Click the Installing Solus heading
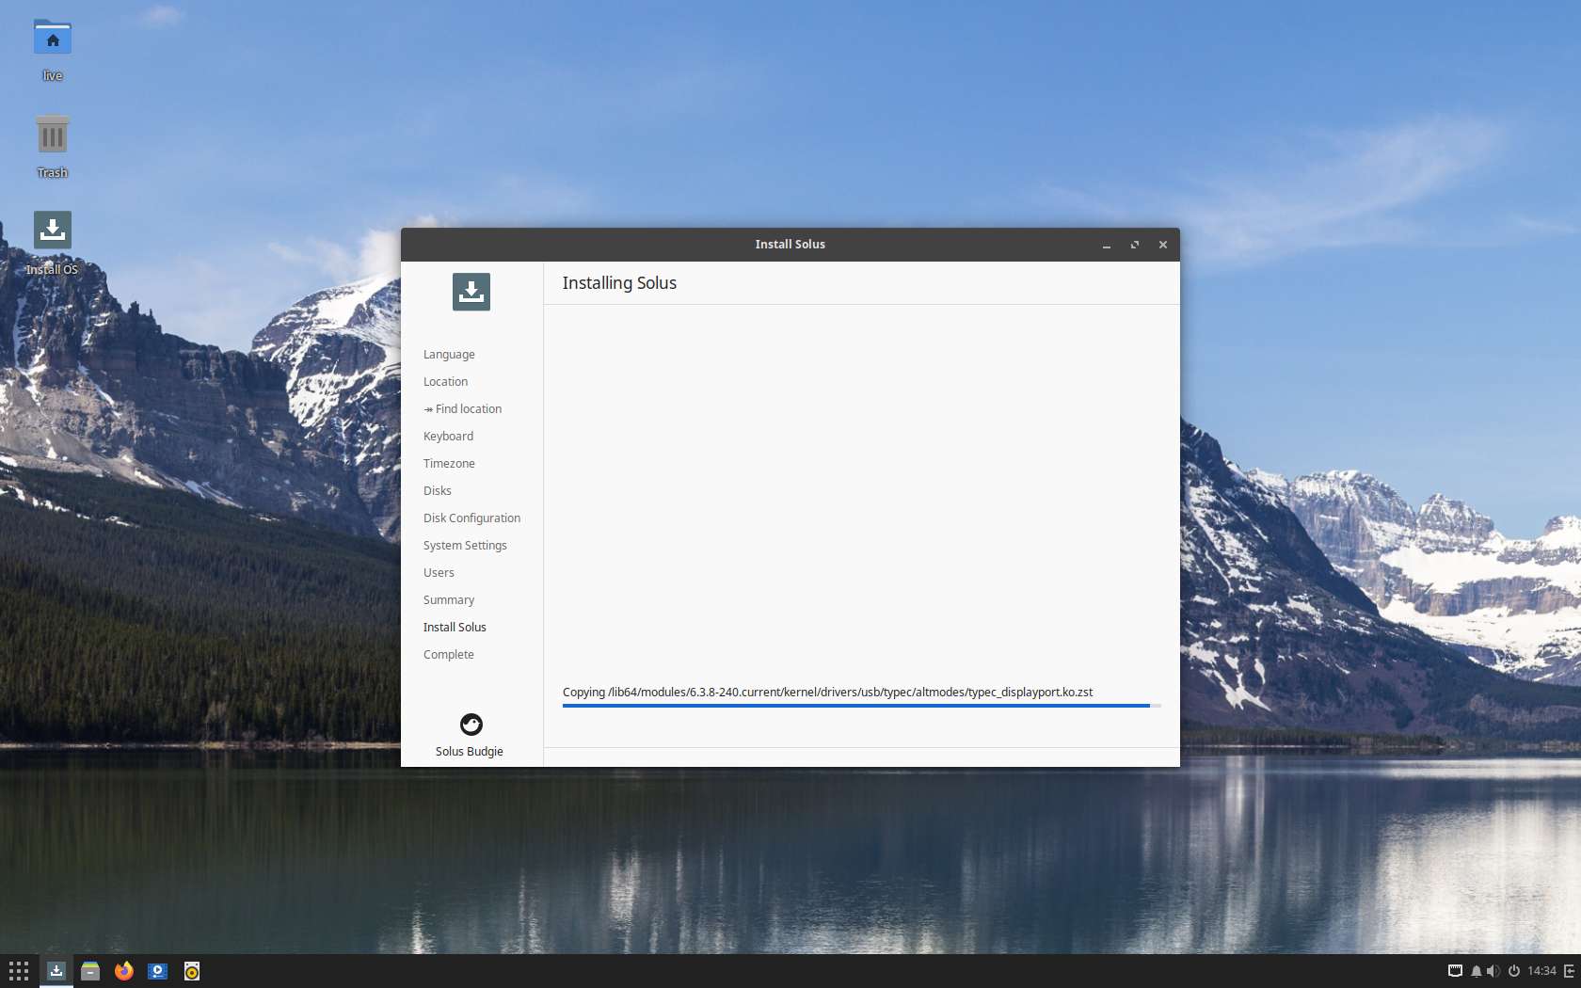The image size is (1581, 988). pos(619,283)
